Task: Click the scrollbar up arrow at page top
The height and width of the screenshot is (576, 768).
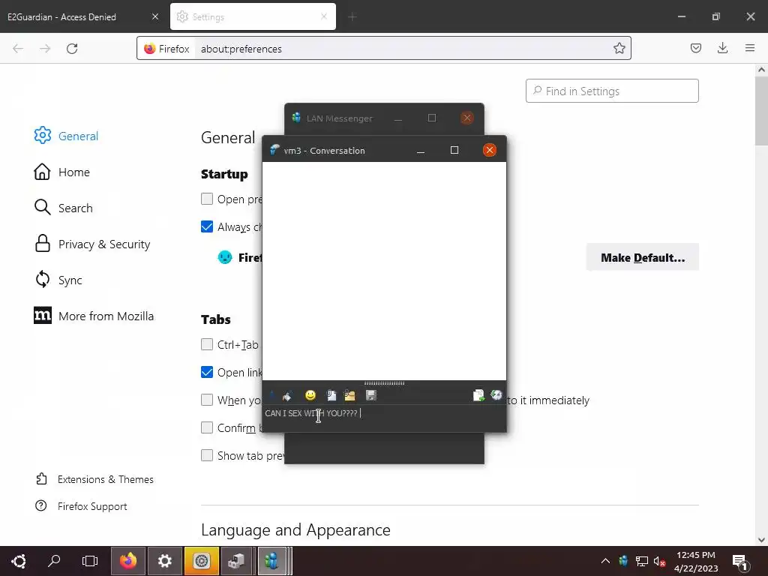Action: pos(761,70)
